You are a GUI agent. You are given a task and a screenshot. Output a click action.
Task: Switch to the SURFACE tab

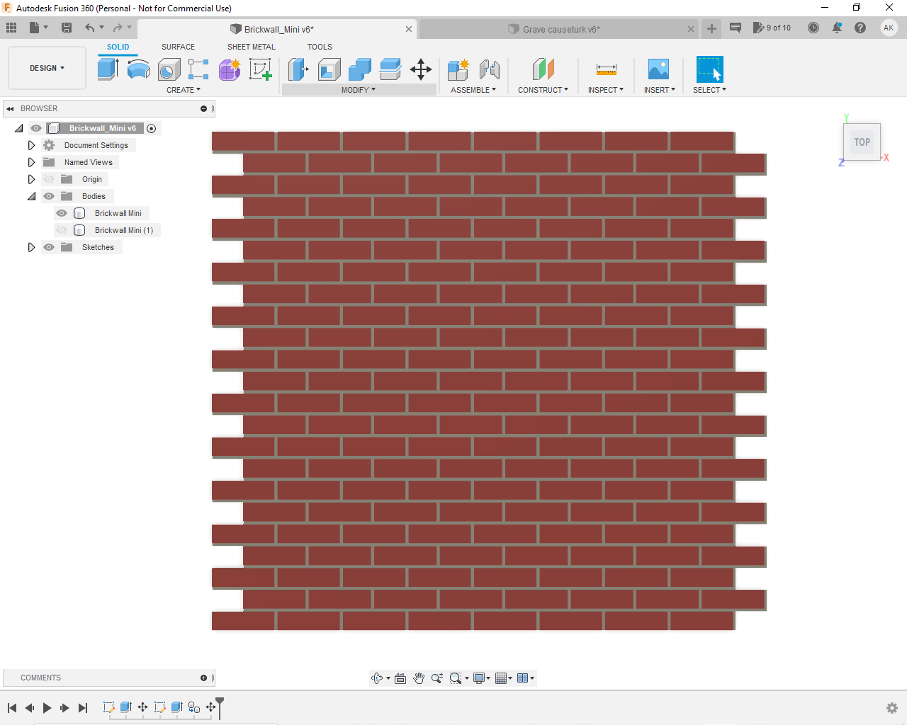pos(178,47)
